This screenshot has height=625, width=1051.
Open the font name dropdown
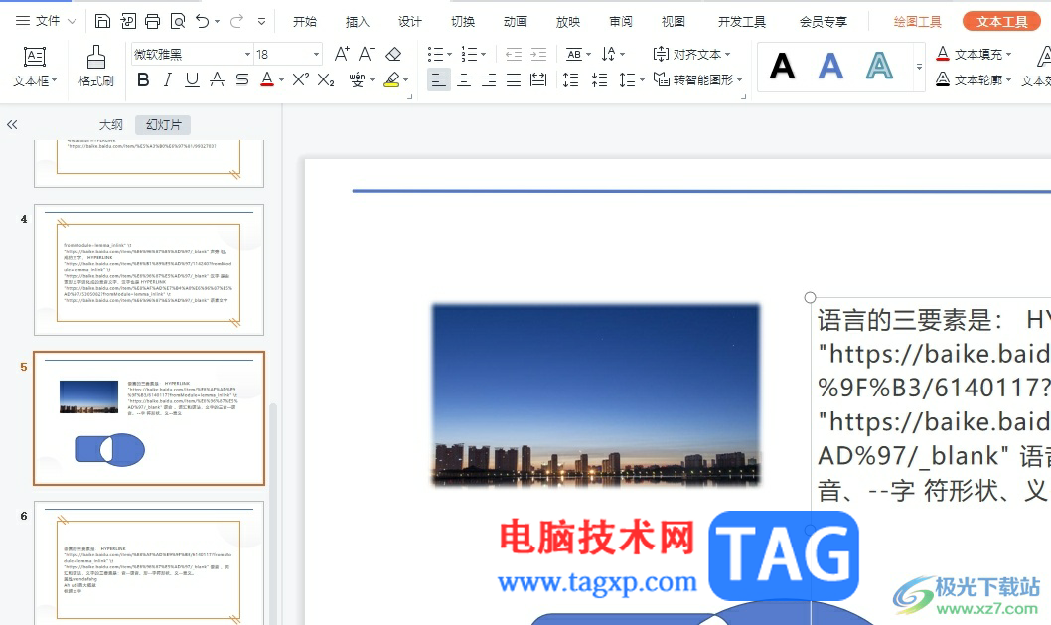248,54
